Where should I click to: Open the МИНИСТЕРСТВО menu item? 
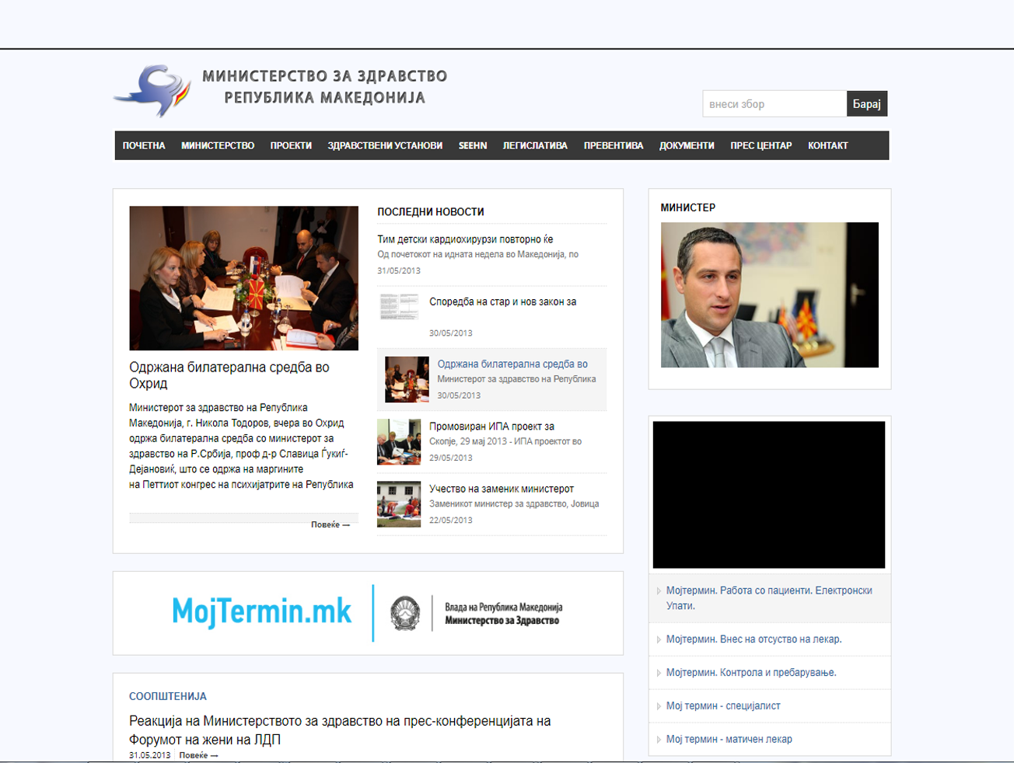(218, 146)
